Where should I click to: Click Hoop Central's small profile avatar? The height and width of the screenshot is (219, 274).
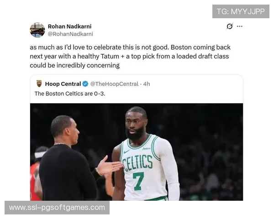click(39, 83)
